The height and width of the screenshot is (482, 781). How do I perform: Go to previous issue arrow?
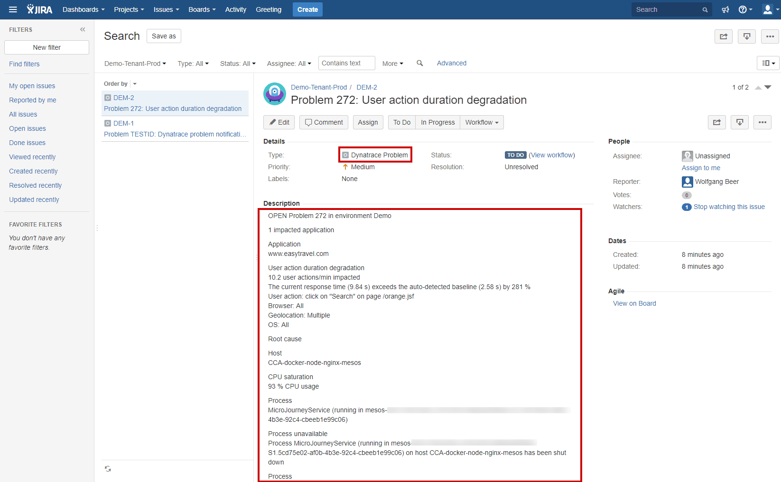[x=758, y=88]
